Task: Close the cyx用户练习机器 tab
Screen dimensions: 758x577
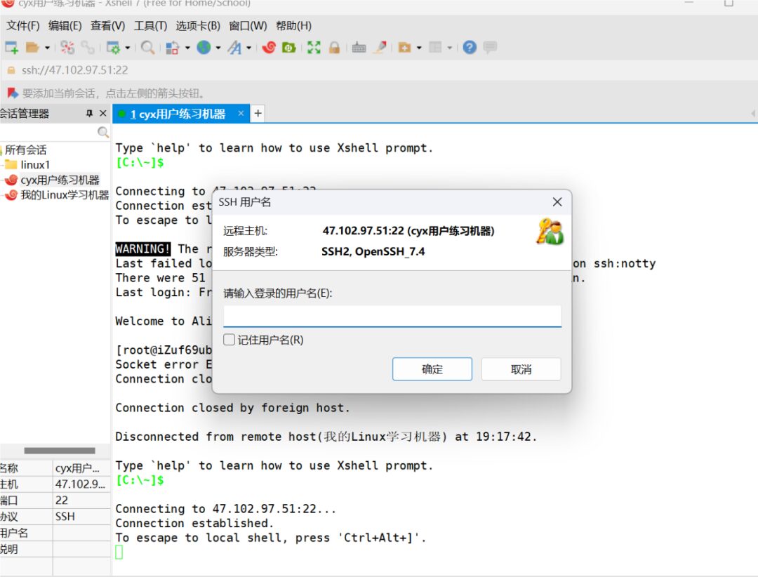Action: (x=241, y=113)
